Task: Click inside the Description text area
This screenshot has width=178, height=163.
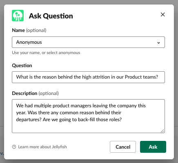Action: click(x=88, y=116)
